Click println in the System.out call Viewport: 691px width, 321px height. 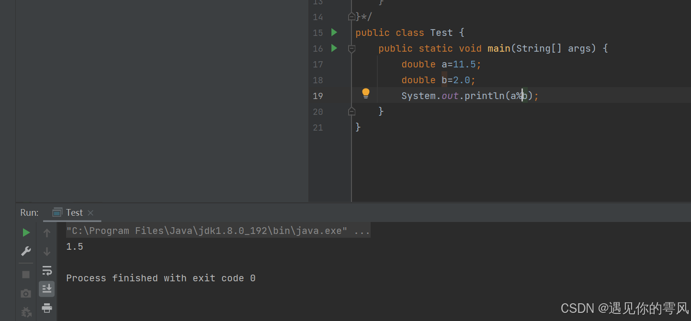click(x=485, y=96)
